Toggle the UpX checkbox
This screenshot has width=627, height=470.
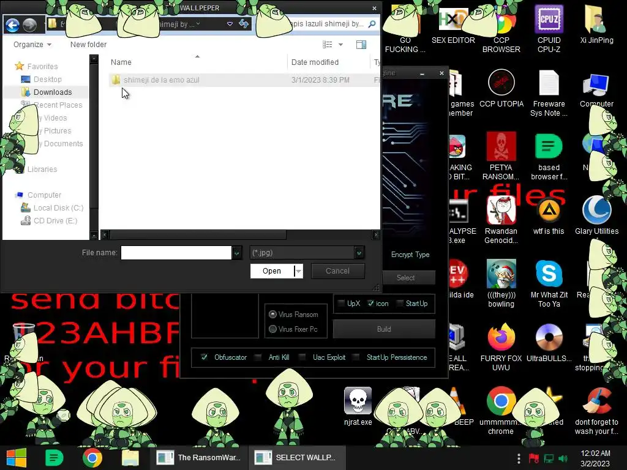pyautogui.click(x=341, y=304)
